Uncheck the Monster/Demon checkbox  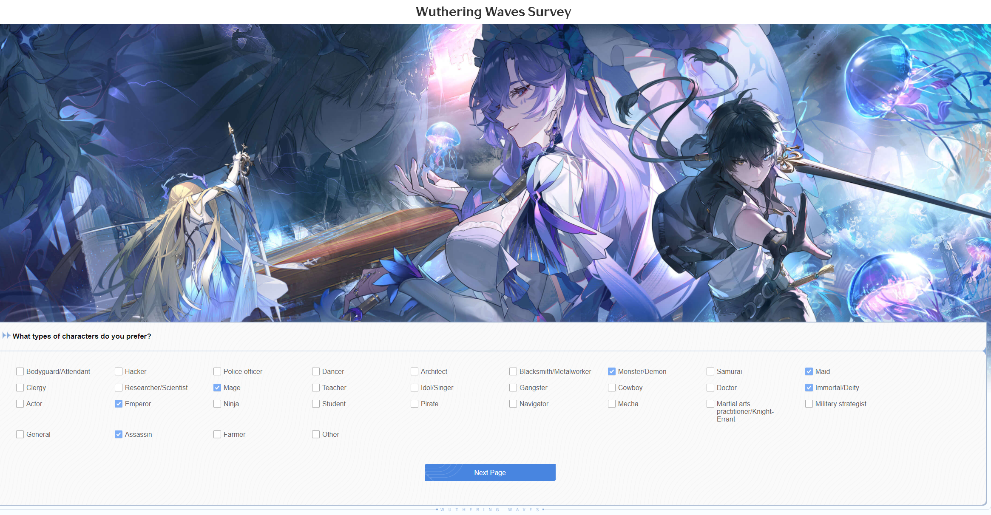tap(612, 371)
